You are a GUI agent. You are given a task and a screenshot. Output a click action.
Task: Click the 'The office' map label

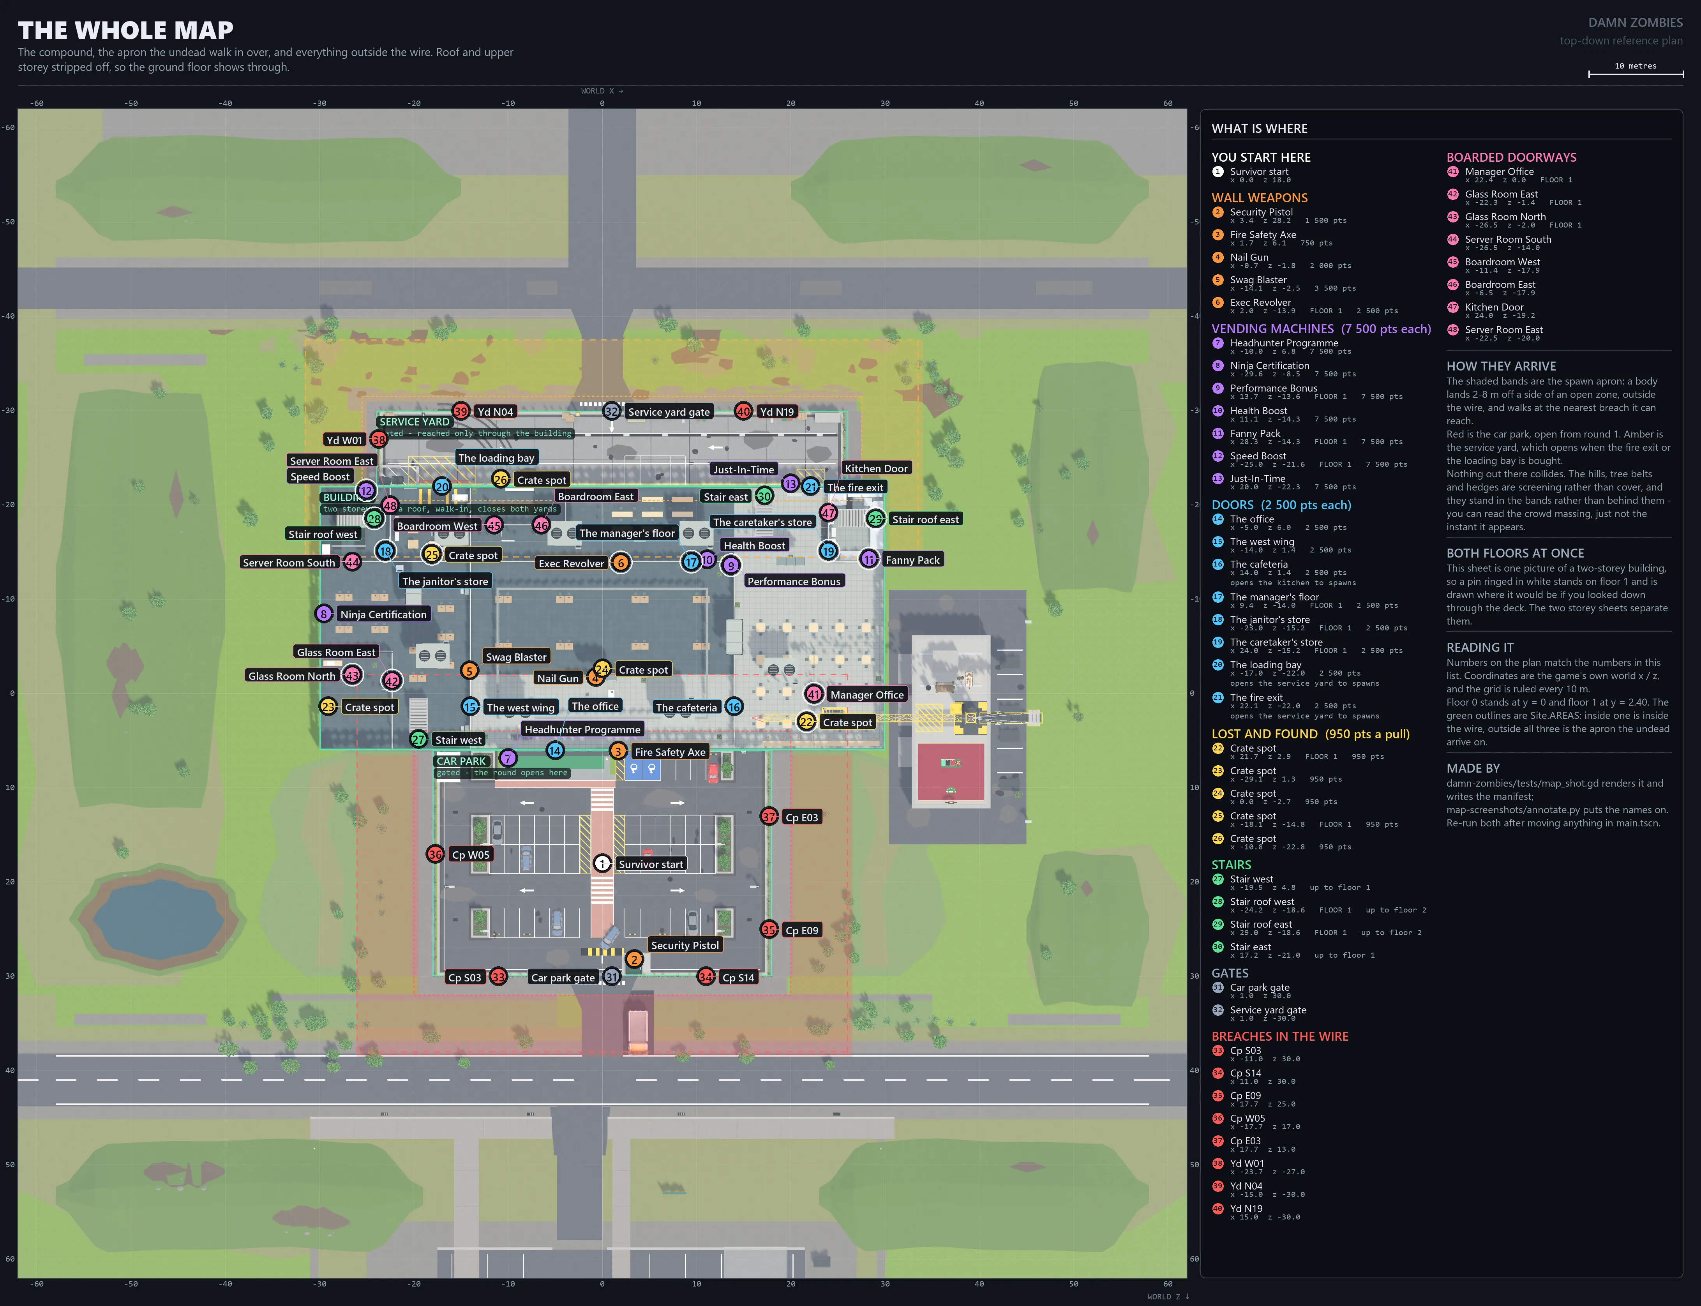click(x=595, y=706)
